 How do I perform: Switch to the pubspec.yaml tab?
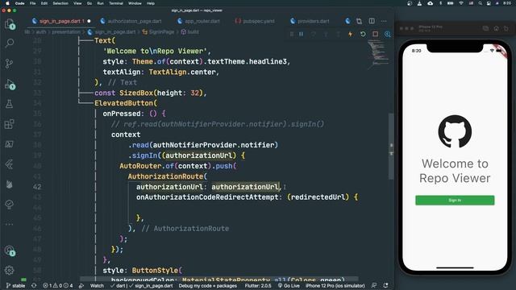255,21
